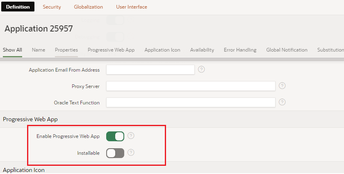Go to the Globalization tab
The height and width of the screenshot is (174, 344).
pos(88,7)
